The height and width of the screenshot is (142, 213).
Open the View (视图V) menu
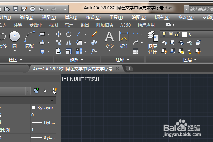click(49, 17)
